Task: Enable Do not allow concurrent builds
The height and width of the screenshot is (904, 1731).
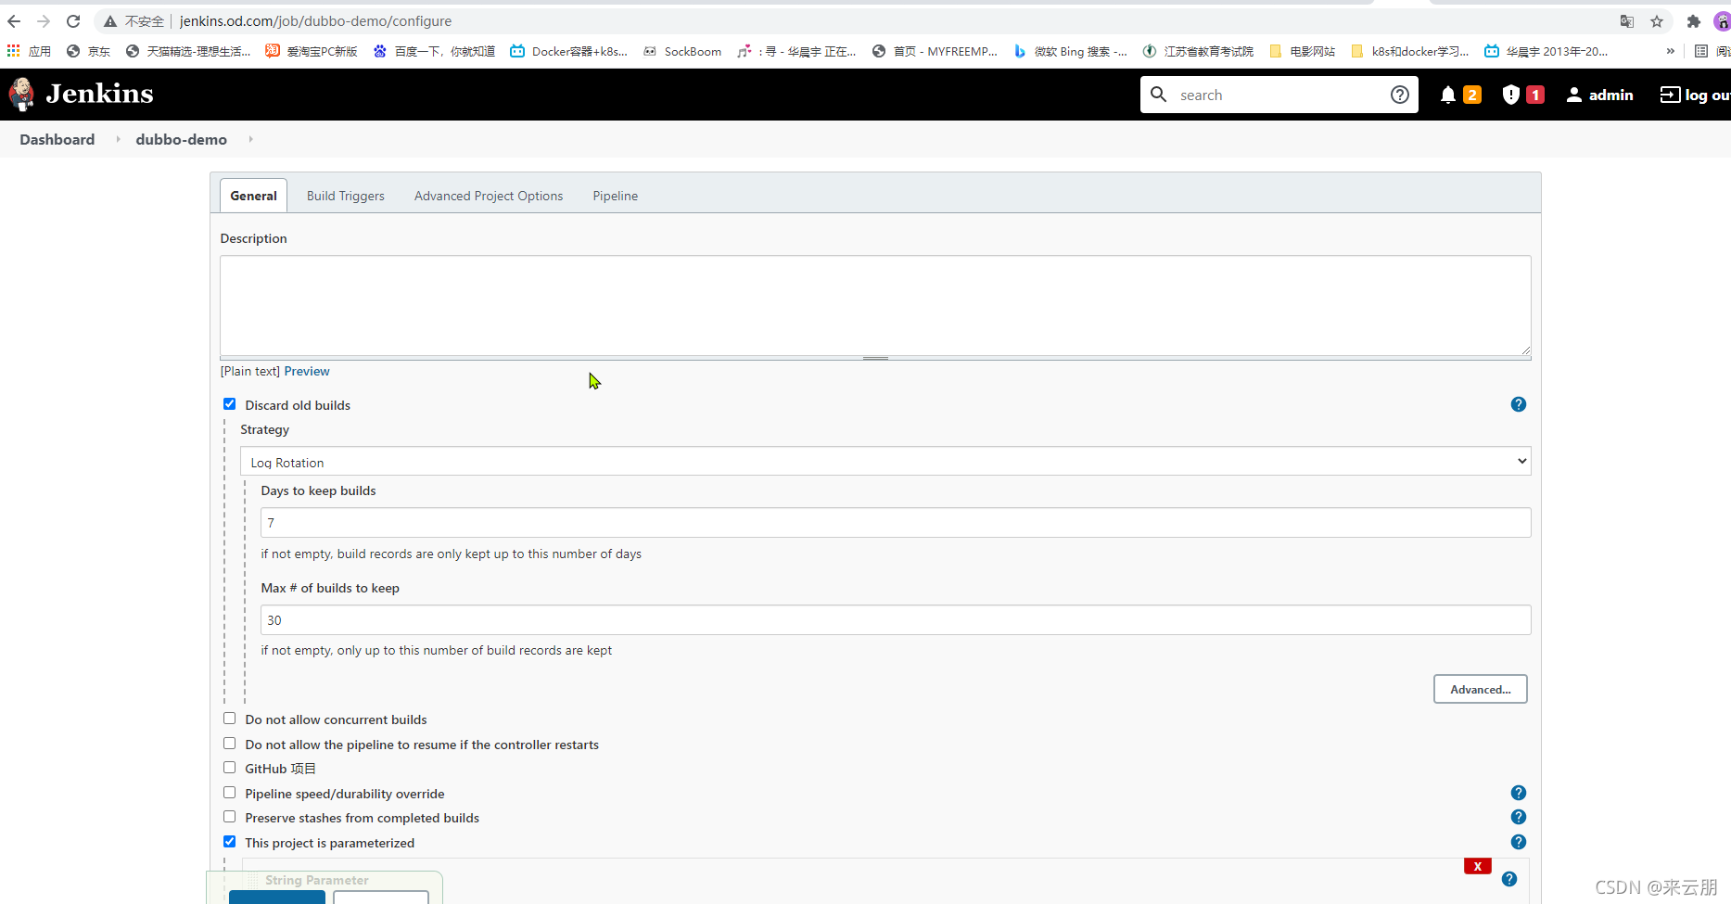Action: 230,719
